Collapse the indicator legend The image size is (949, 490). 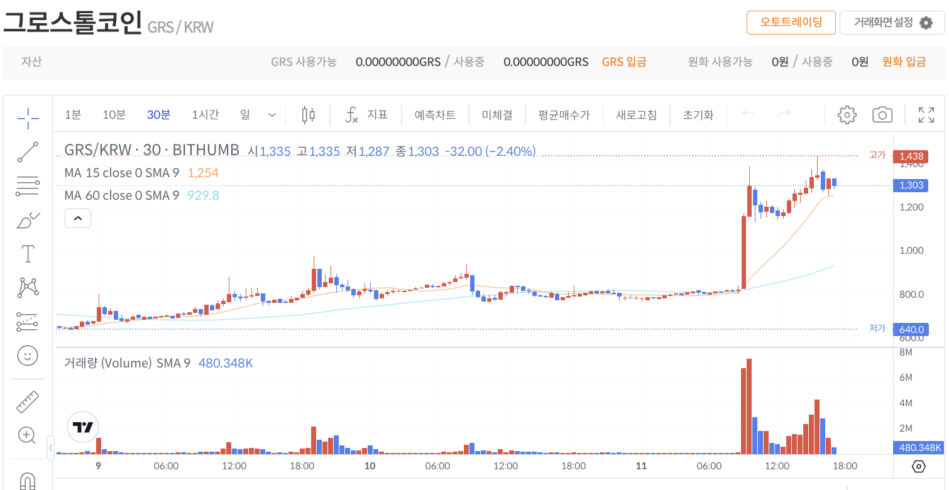point(78,219)
